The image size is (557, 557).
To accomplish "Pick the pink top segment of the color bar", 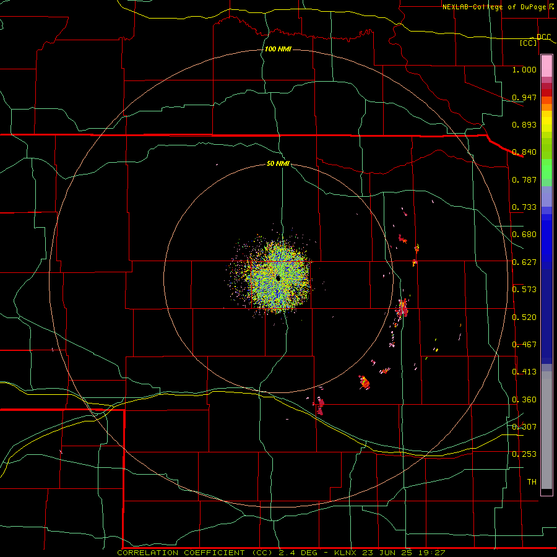I will point(546,66).
